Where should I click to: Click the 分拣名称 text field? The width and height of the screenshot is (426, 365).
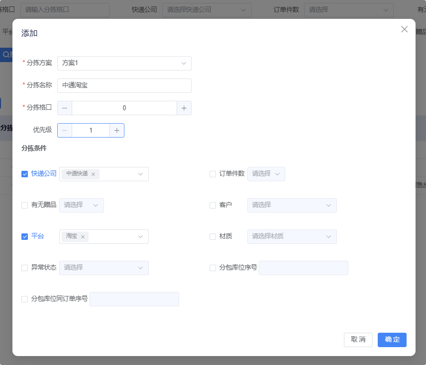[x=124, y=85]
